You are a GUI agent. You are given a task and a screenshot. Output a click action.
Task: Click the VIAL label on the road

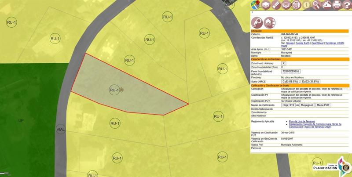61,130
